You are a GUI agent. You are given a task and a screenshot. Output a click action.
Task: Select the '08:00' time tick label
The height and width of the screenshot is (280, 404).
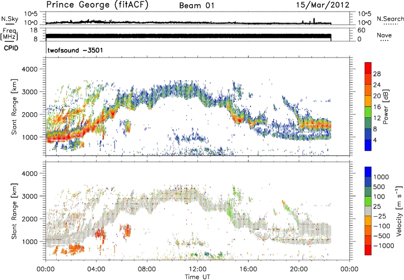click(x=146, y=269)
